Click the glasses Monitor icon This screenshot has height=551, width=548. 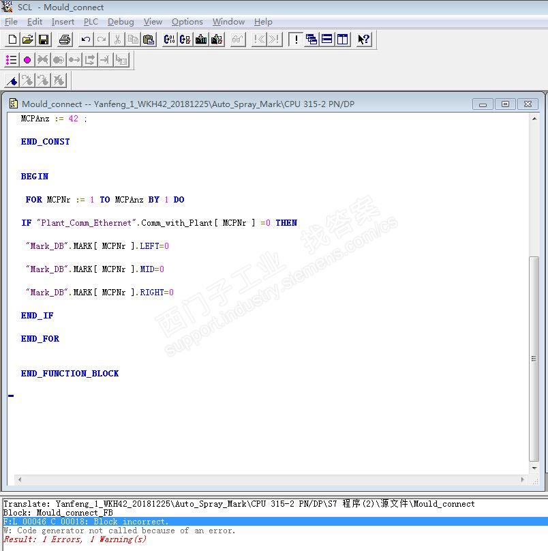(238, 40)
